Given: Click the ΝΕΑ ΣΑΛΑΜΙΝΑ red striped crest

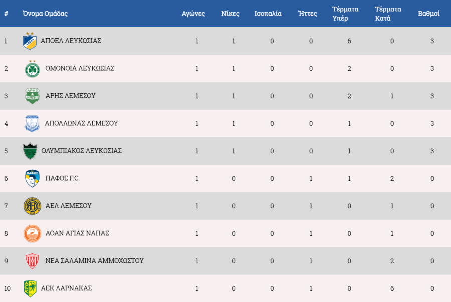Looking at the screenshot, I should (32, 261).
